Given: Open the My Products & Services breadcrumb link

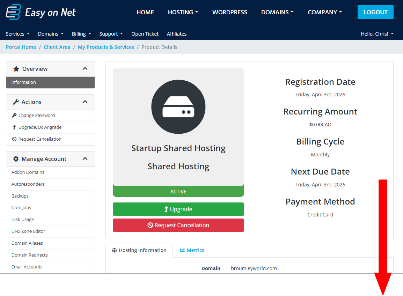Looking at the screenshot, I should point(106,47).
